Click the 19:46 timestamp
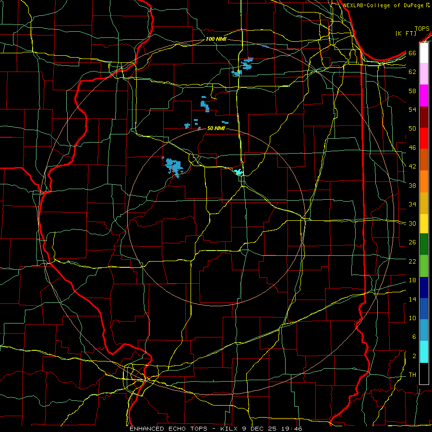The image size is (432, 432). pos(292,429)
